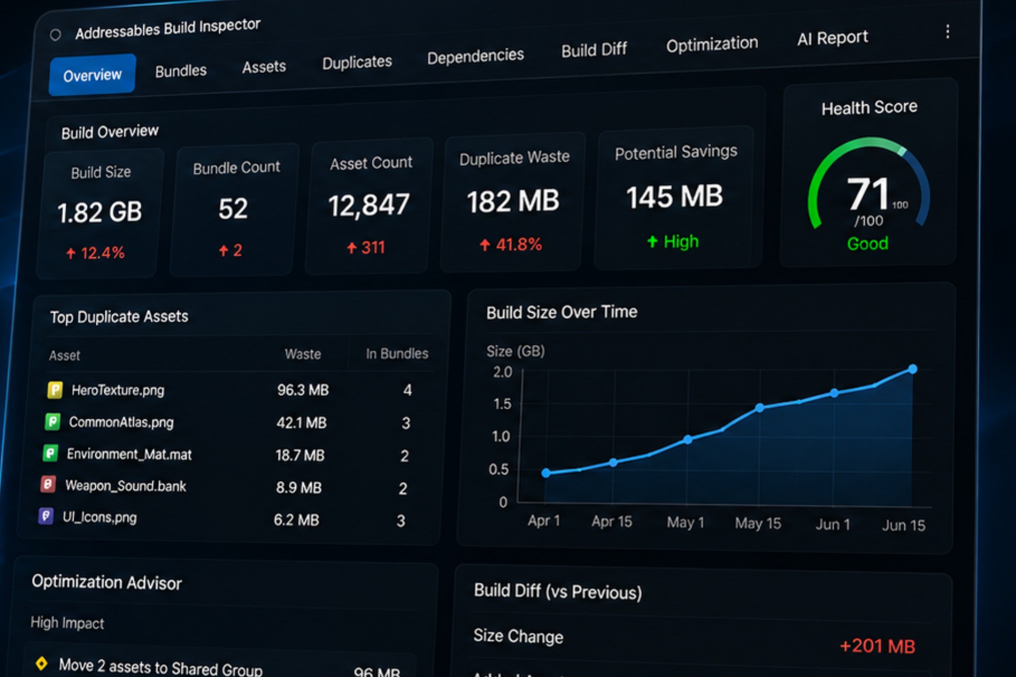Click the Jun 1 data point on chart
The height and width of the screenshot is (677, 1016).
834,393
